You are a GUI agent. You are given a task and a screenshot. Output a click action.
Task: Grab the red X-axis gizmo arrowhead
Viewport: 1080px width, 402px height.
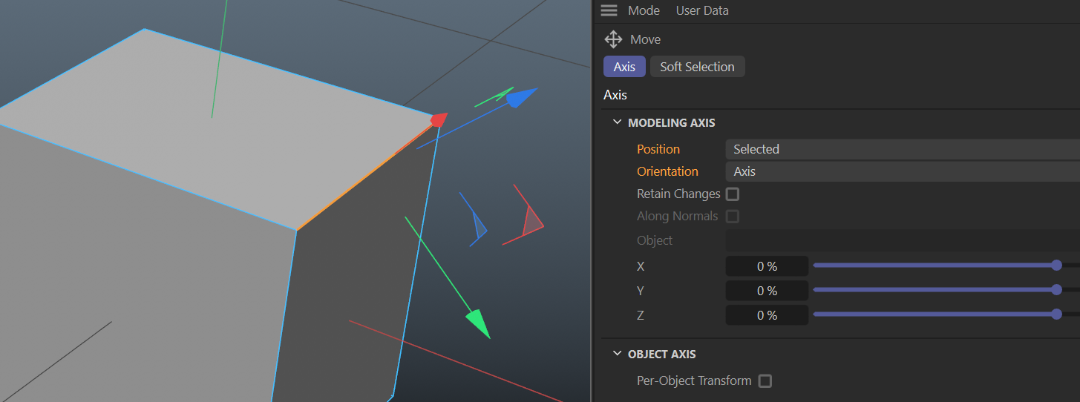pos(440,119)
